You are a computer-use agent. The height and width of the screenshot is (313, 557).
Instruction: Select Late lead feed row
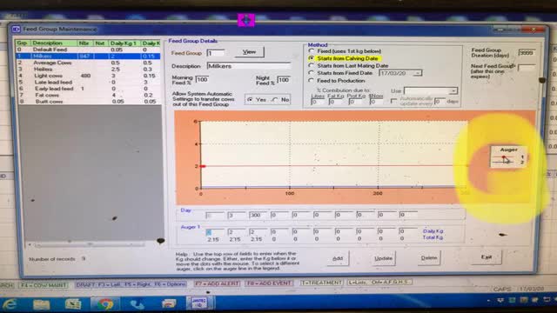(x=88, y=82)
